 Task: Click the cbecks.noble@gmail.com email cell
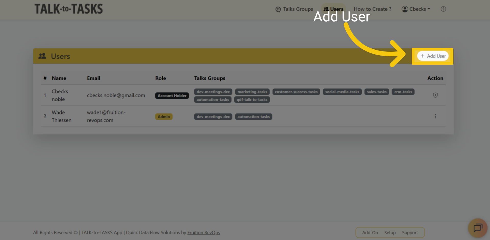(116, 96)
